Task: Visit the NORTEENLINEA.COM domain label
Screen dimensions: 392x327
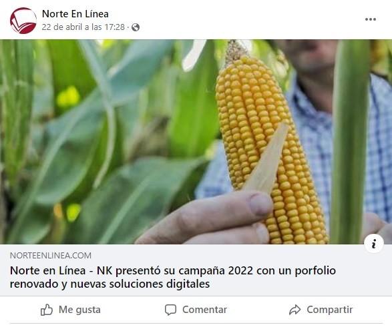Action: click(51, 256)
